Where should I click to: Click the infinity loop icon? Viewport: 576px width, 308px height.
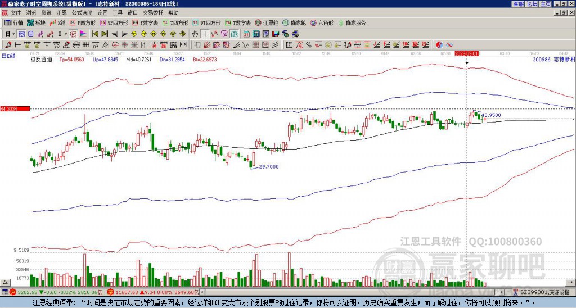449,45
